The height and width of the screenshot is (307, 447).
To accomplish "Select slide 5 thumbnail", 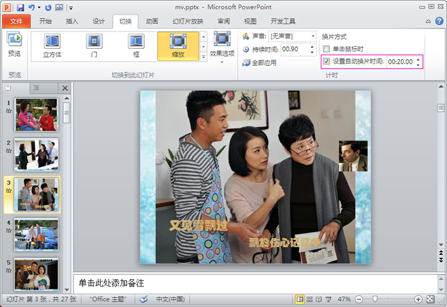I will [37, 274].
